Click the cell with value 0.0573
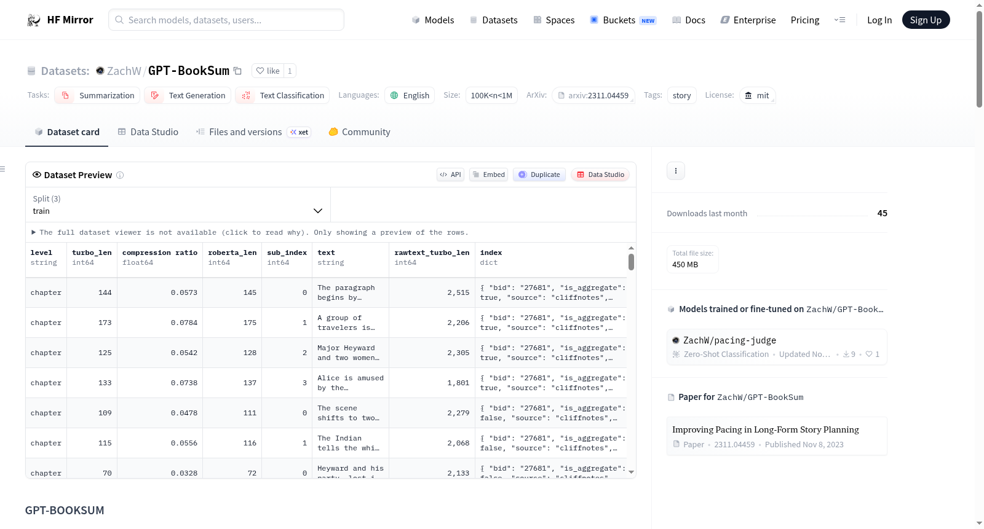 click(x=160, y=292)
